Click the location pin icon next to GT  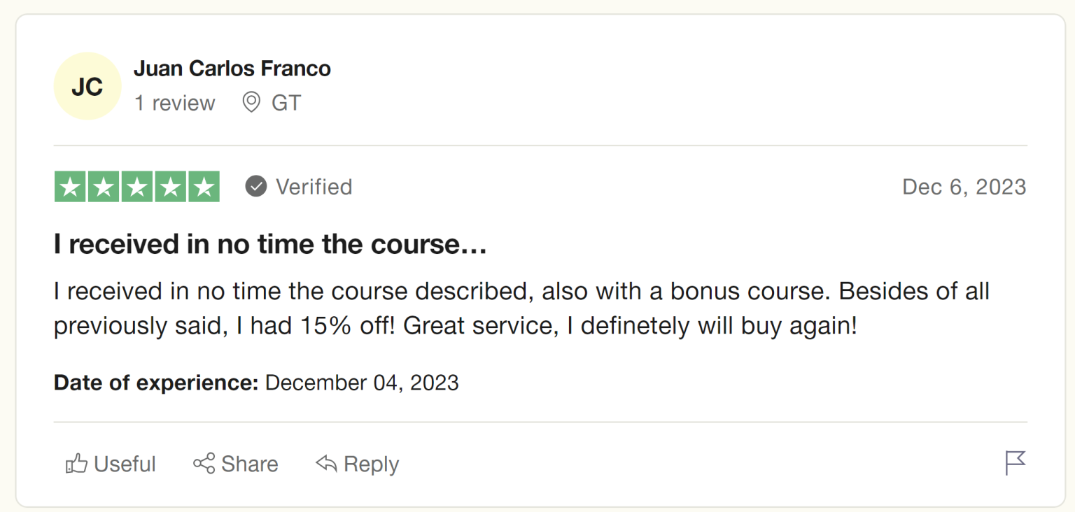point(251,102)
